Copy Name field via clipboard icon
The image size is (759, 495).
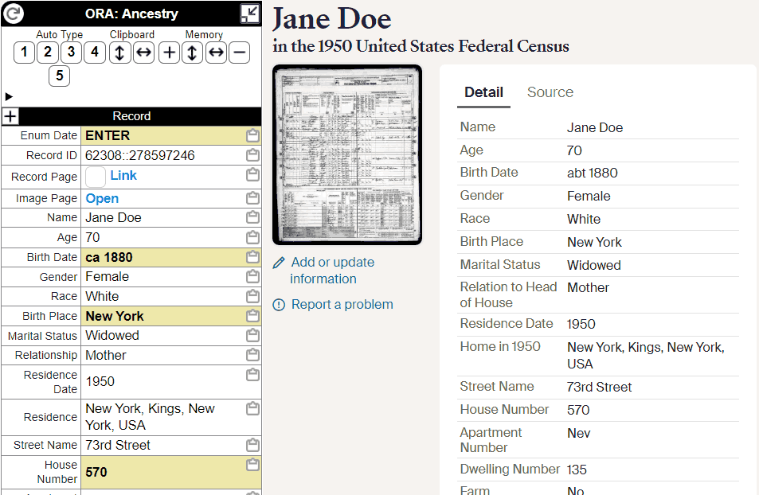click(252, 217)
